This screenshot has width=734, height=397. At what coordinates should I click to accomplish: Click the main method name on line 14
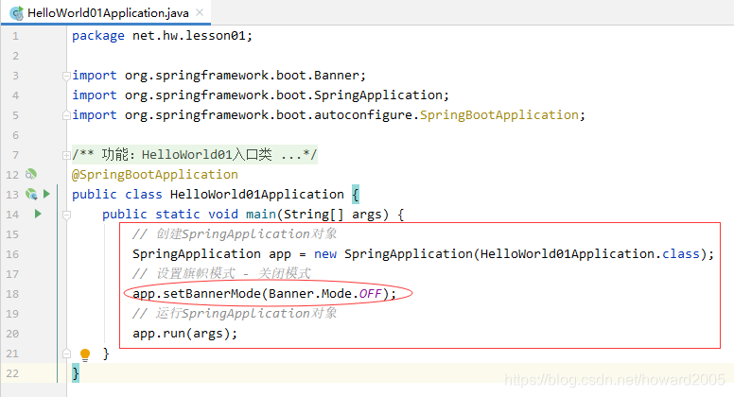point(261,215)
